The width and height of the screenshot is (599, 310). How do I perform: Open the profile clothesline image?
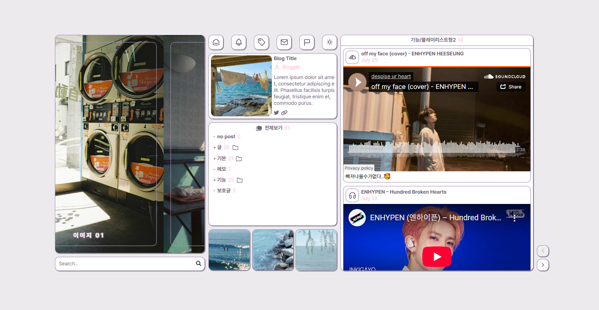pos(241,86)
